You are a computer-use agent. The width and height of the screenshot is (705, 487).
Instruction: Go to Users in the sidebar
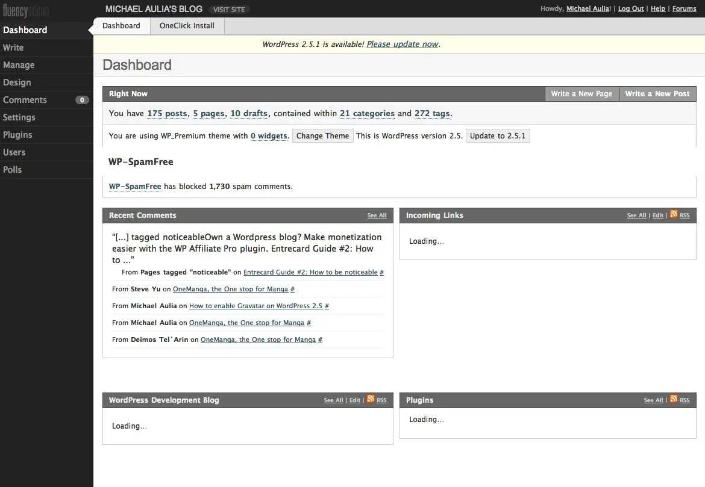click(x=46, y=152)
